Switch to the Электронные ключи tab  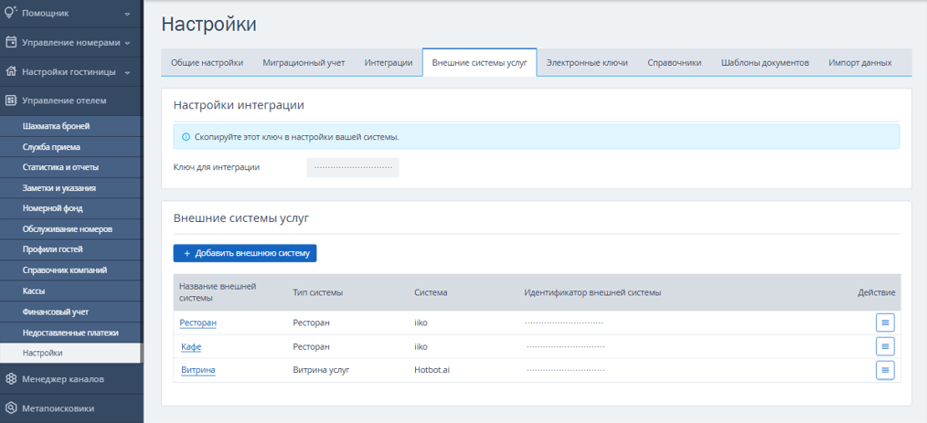587,63
